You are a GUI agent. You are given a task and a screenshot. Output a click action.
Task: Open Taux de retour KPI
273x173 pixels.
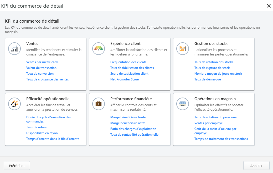click(37, 127)
